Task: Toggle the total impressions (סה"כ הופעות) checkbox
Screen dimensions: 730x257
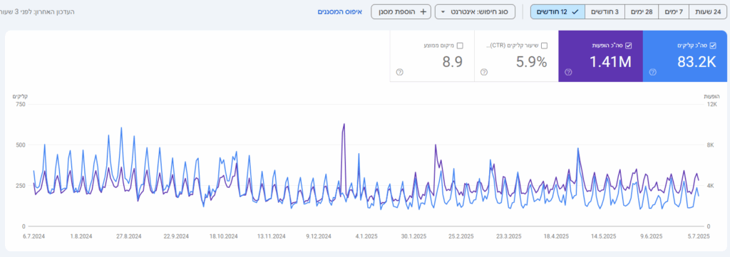Action: point(629,46)
